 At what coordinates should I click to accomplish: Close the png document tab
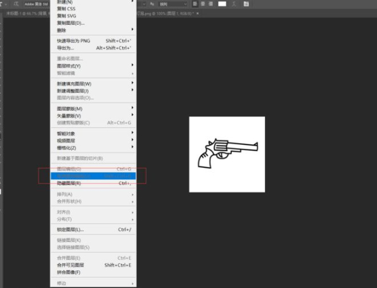[198, 13]
